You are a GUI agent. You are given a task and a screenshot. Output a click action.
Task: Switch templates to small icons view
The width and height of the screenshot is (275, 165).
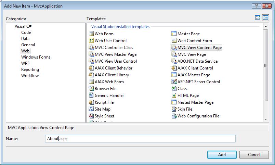[265, 17]
